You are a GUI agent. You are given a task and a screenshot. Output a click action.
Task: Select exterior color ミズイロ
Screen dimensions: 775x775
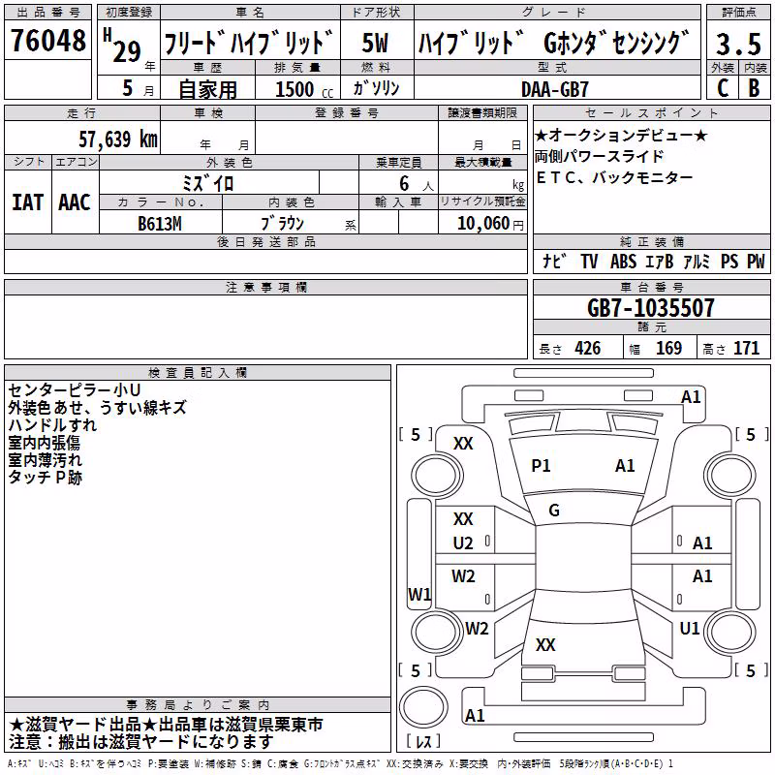tap(207, 183)
